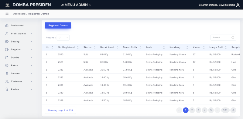The width and height of the screenshot is (243, 119).
Task: Click the Showing page 1 of 331 label
Action: click(60, 110)
